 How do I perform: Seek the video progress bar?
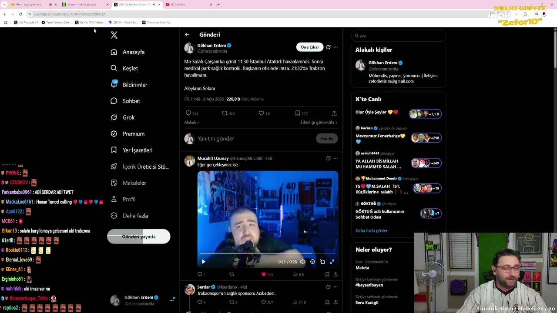pyautogui.click(x=268, y=253)
